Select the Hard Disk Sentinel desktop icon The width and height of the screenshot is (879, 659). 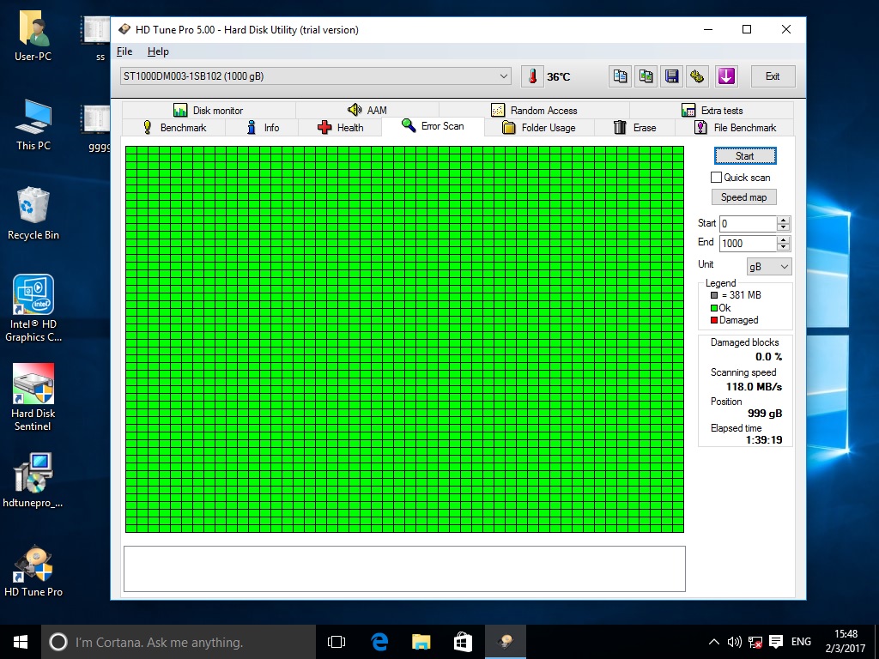[x=33, y=396]
